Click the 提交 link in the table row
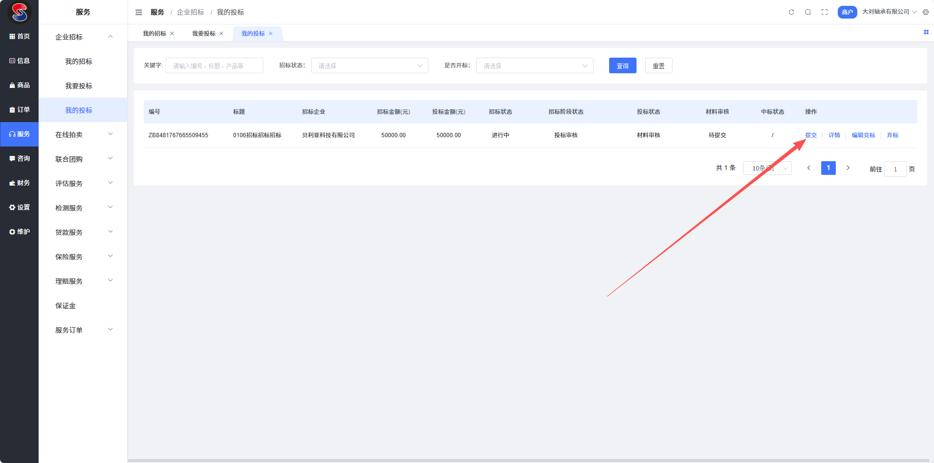Screen dimensions: 934x463 [810, 135]
